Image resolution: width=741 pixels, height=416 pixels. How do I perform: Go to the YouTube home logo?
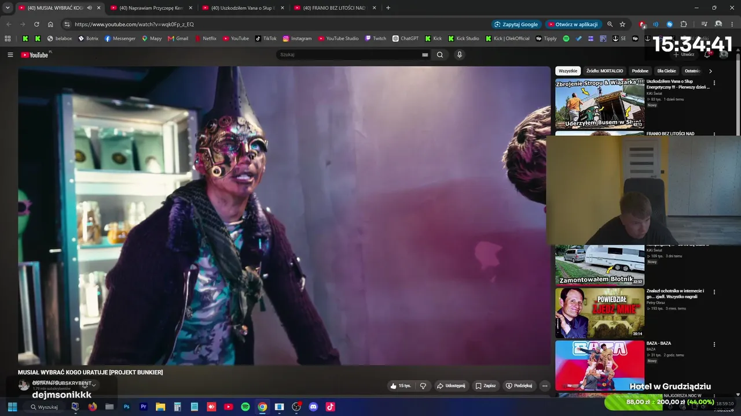coord(35,55)
